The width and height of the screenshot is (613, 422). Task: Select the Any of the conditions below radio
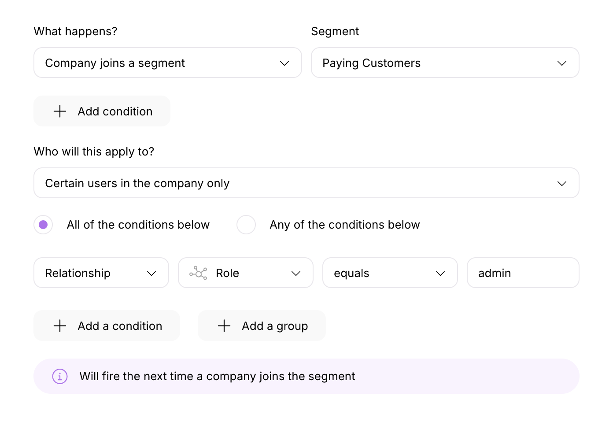246,225
